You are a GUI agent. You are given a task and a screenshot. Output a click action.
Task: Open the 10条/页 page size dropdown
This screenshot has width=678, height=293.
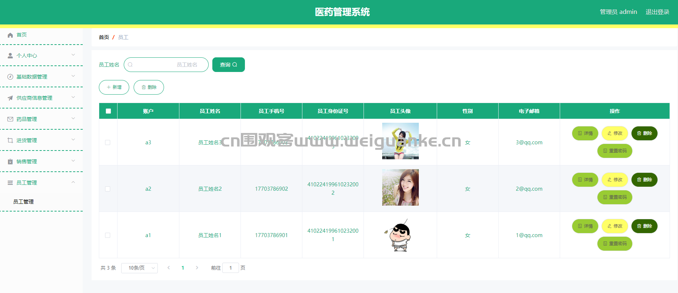[x=139, y=268]
